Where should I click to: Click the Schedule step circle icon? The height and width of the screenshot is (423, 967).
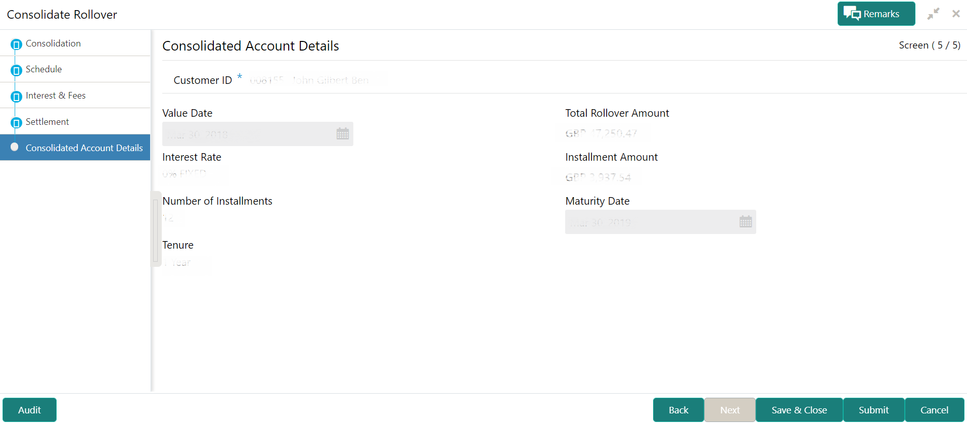pyautogui.click(x=16, y=70)
